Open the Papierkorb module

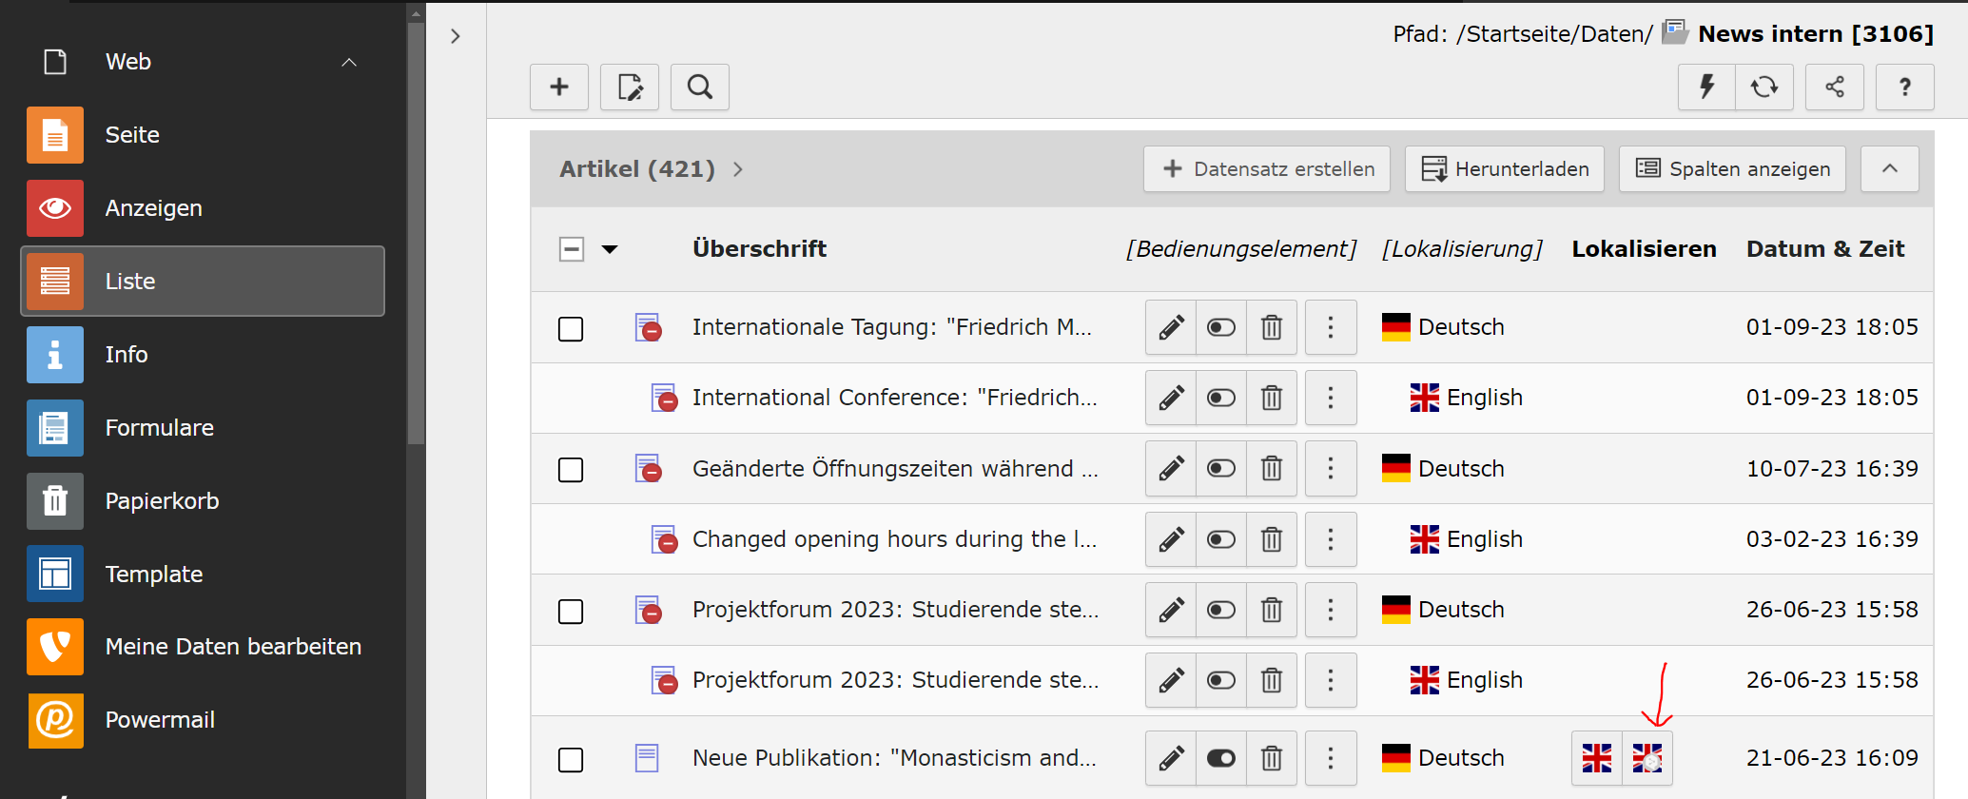[x=162, y=501]
